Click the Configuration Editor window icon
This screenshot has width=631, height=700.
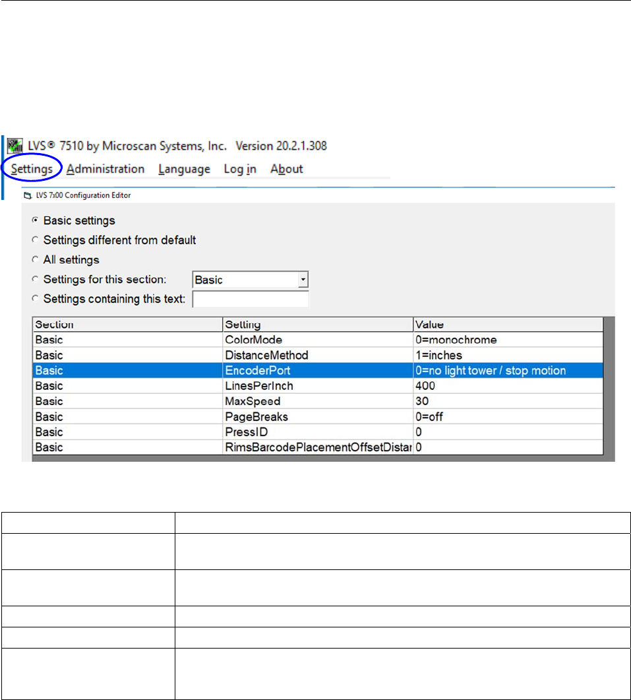click(28, 195)
